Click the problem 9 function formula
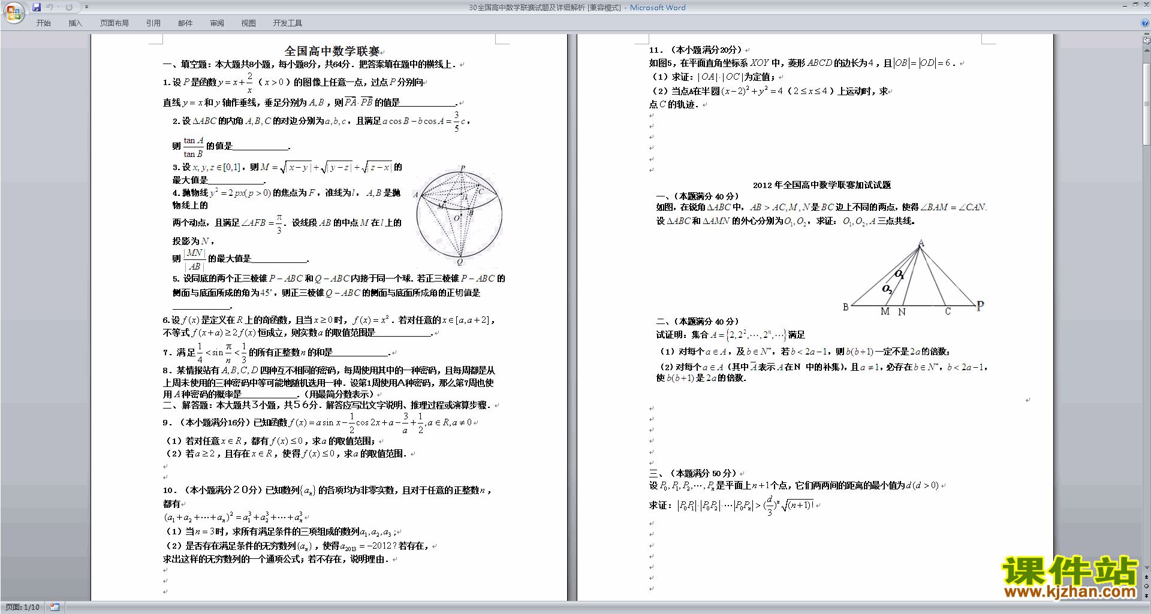The image size is (1151, 614). [x=380, y=422]
